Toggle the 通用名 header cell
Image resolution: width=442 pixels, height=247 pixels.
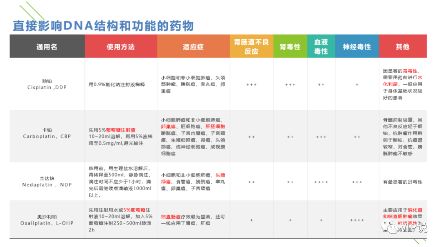(47, 46)
